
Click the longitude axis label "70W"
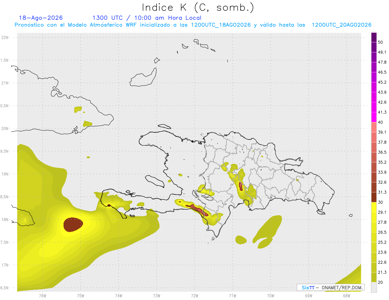point(271,296)
